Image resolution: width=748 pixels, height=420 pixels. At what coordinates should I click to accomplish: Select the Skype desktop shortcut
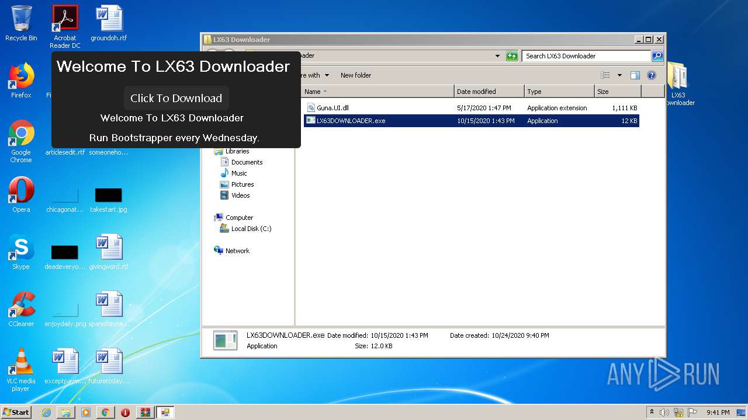(21, 252)
